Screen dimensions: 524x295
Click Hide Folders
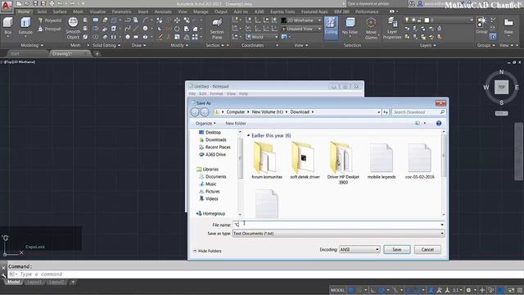tap(207, 251)
